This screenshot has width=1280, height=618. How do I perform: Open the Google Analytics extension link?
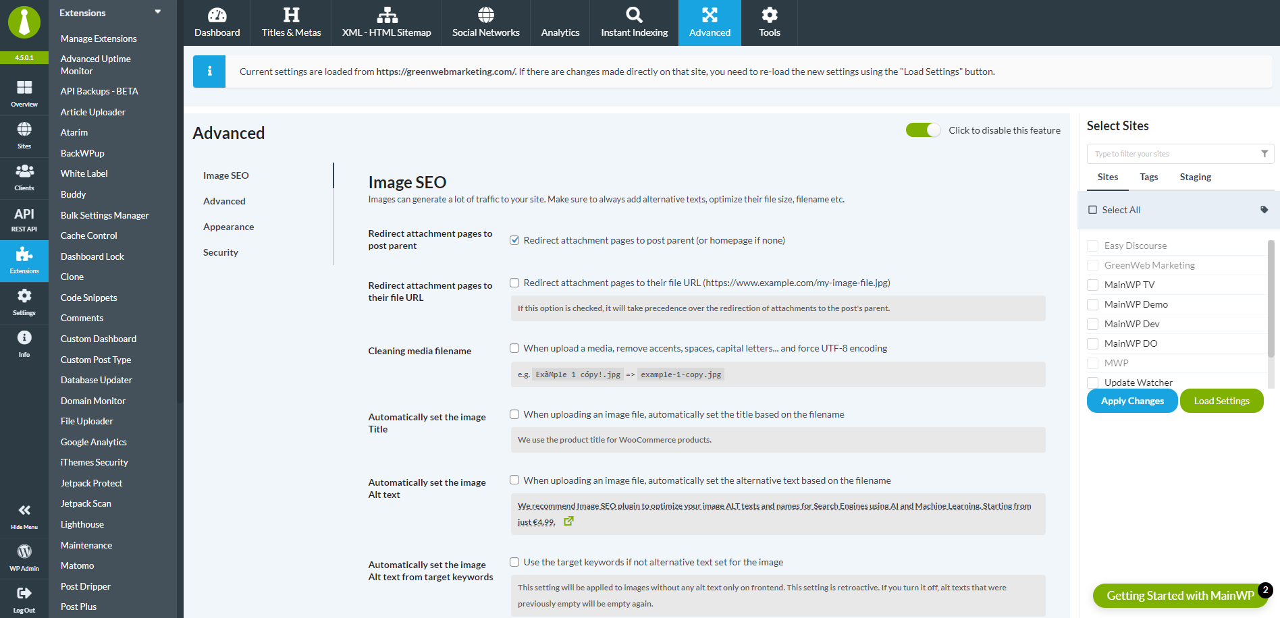94,442
